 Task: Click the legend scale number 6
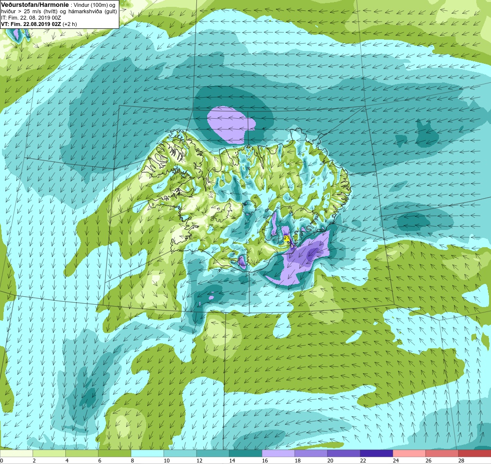(x=100, y=461)
